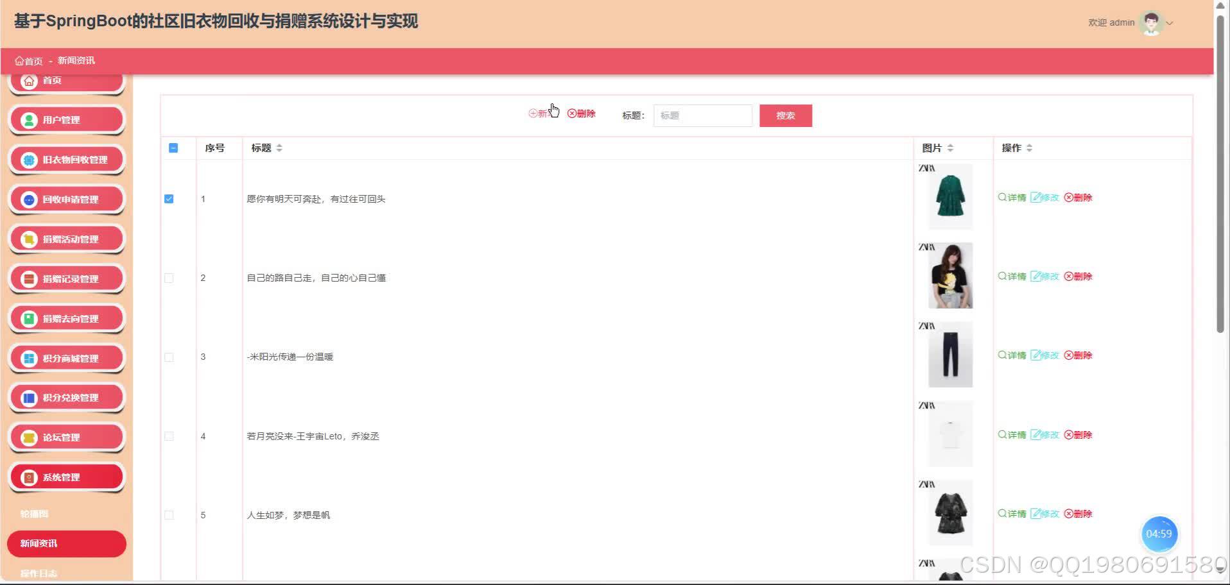
Task: Open 系统管理 via its sidebar icon
Action: pyautogui.click(x=28, y=477)
